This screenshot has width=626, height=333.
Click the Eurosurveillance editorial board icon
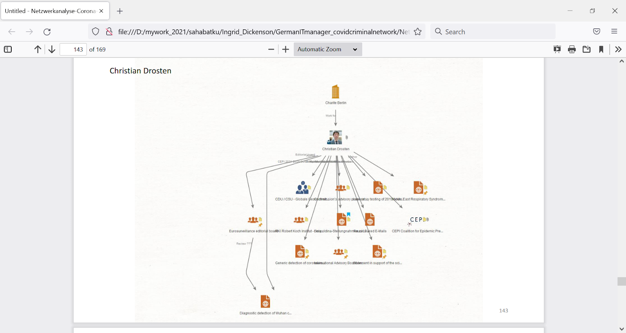tap(253, 220)
